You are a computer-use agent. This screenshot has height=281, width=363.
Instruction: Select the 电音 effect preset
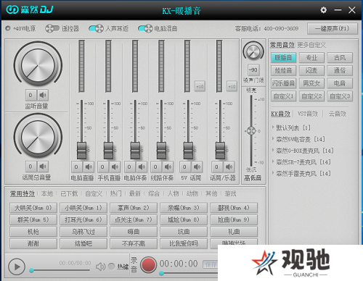click(340, 83)
